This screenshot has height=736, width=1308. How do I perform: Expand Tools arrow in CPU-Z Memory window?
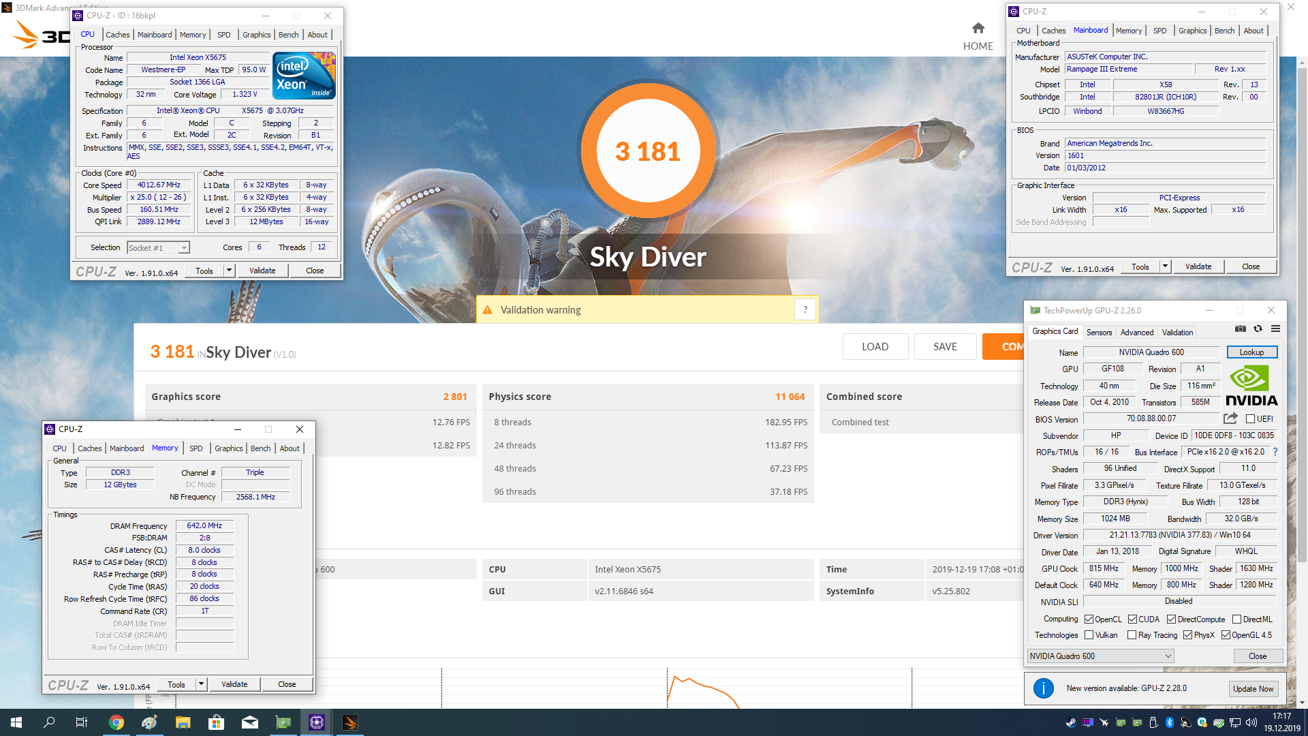pos(201,684)
